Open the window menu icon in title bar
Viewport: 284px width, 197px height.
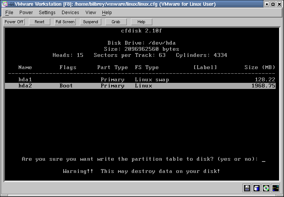[4, 4]
